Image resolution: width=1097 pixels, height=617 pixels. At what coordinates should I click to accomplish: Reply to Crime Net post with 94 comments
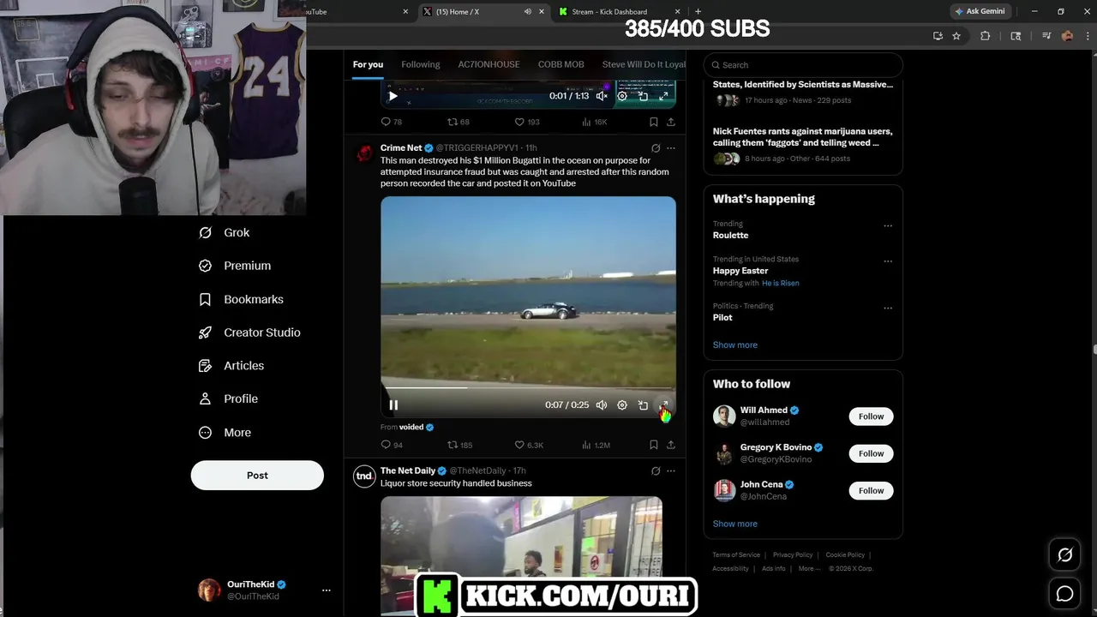[392, 445]
